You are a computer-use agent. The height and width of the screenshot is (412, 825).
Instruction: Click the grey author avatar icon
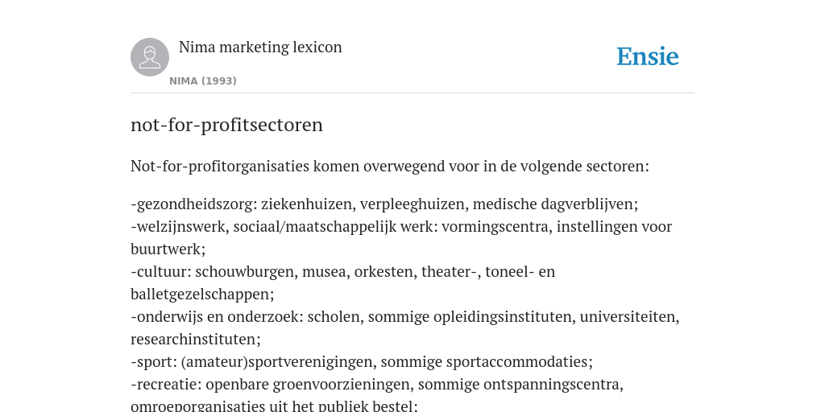pos(150,57)
